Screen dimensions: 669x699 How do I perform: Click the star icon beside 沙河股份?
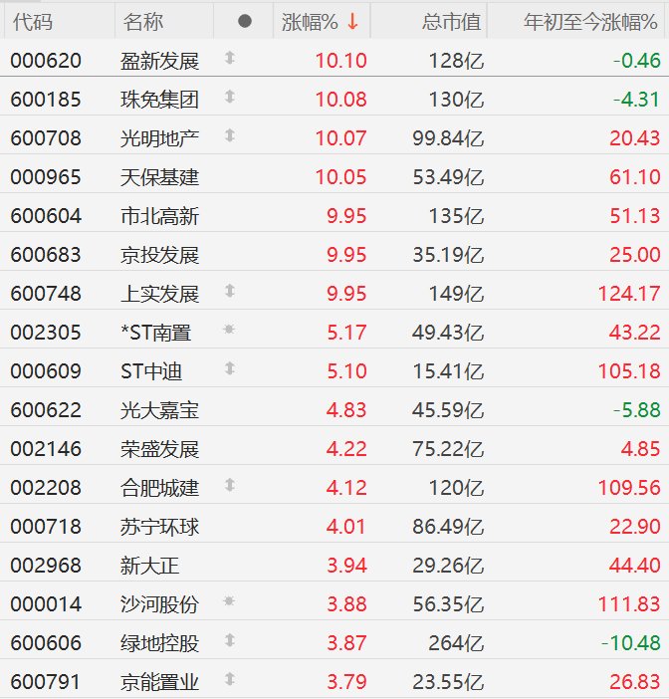tap(229, 601)
